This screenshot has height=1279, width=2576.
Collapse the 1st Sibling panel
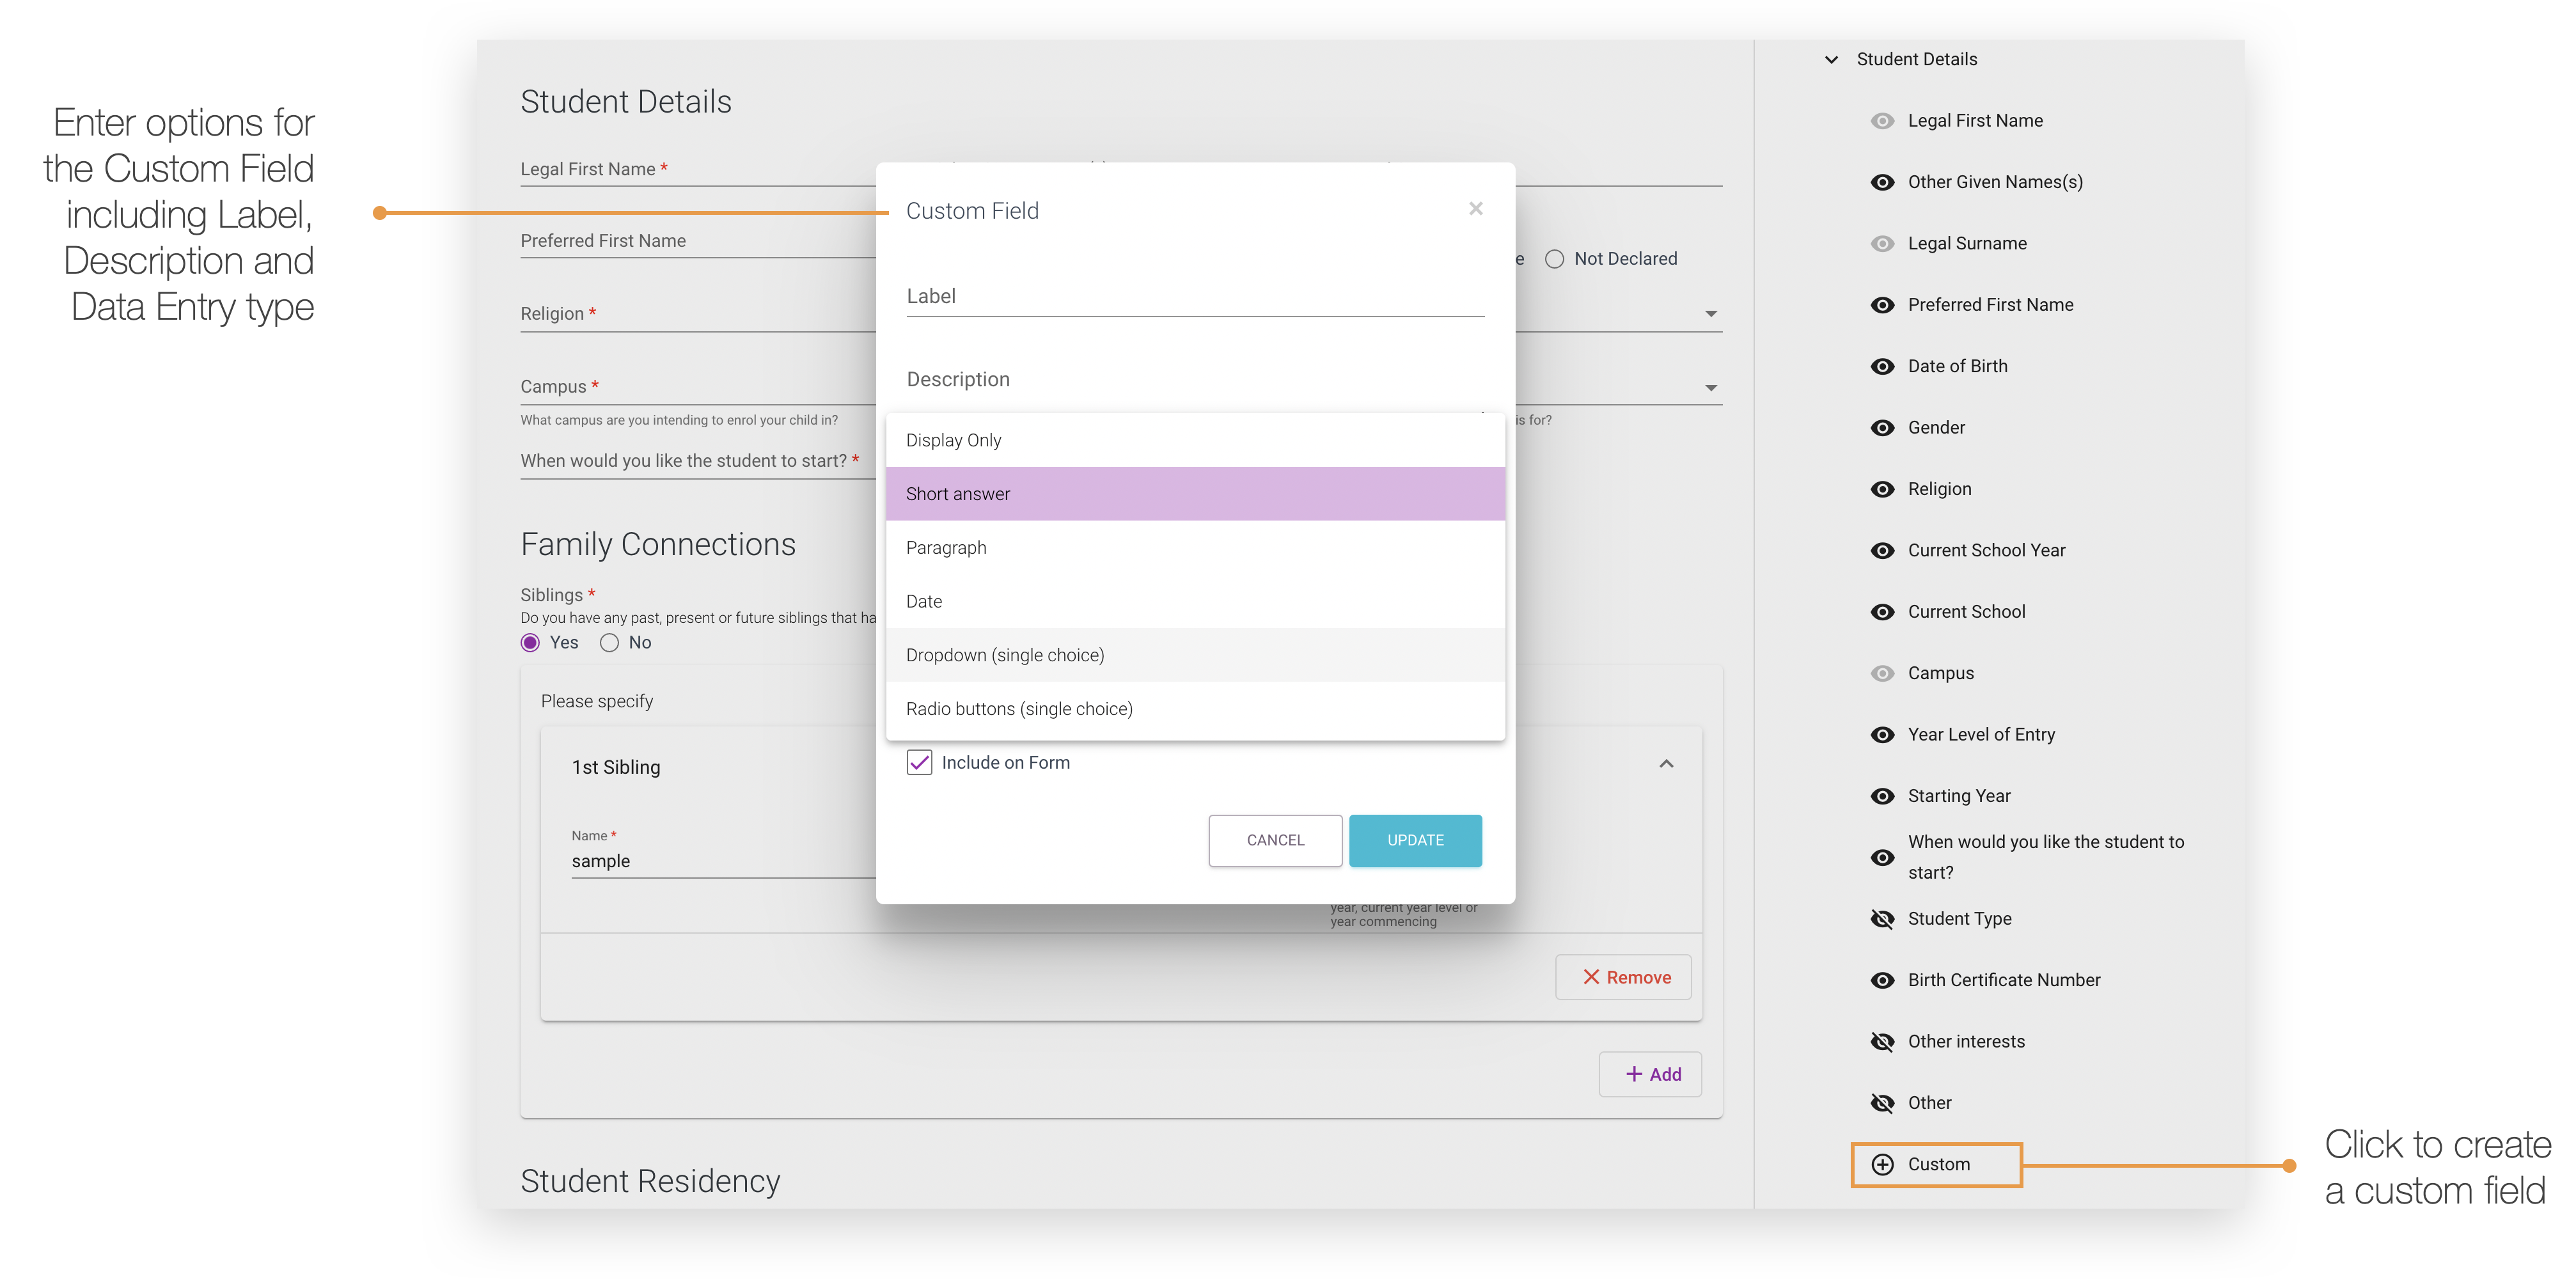[1666, 763]
